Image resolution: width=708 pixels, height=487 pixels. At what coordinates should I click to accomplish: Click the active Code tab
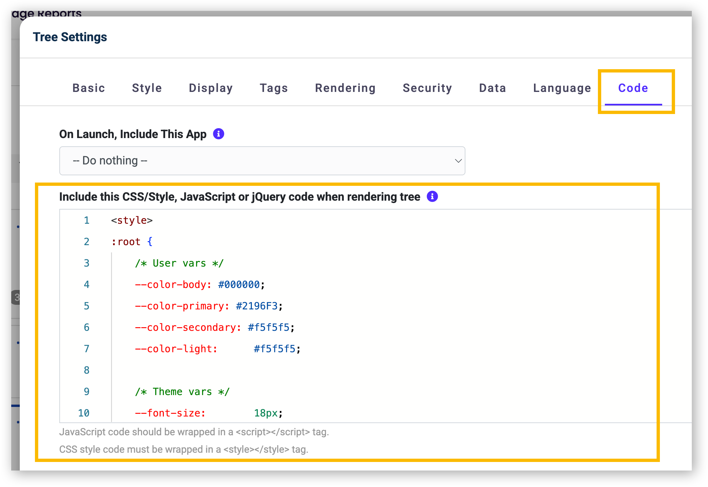click(x=633, y=88)
